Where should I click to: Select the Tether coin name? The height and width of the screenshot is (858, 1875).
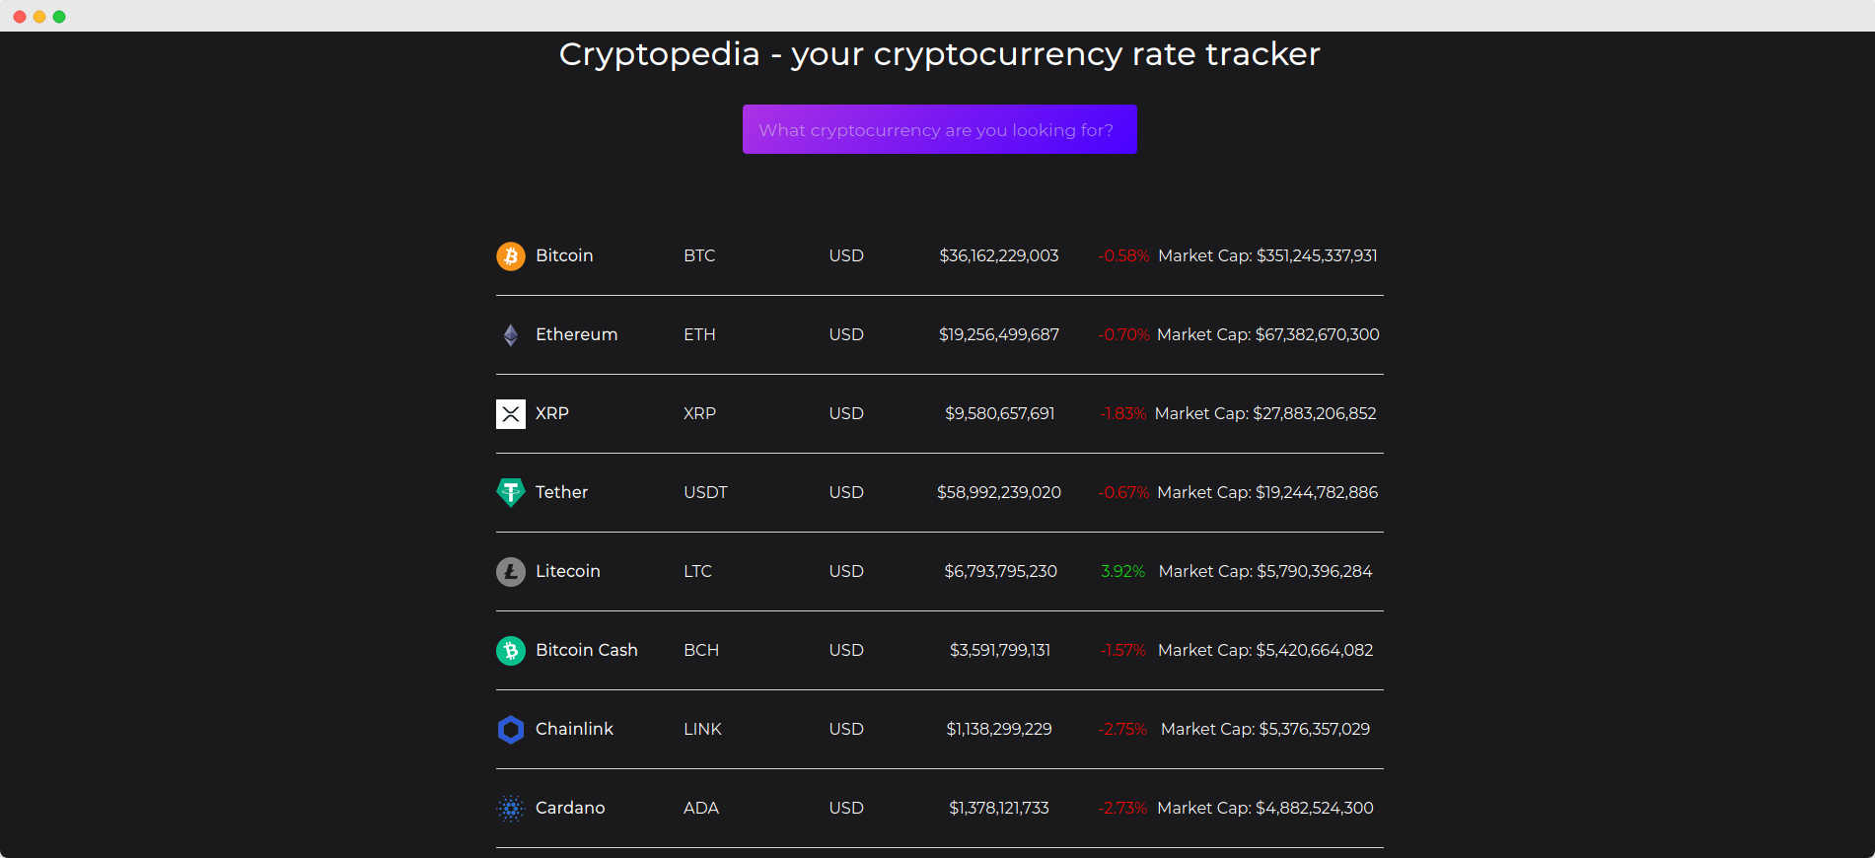tap(561, 492)
